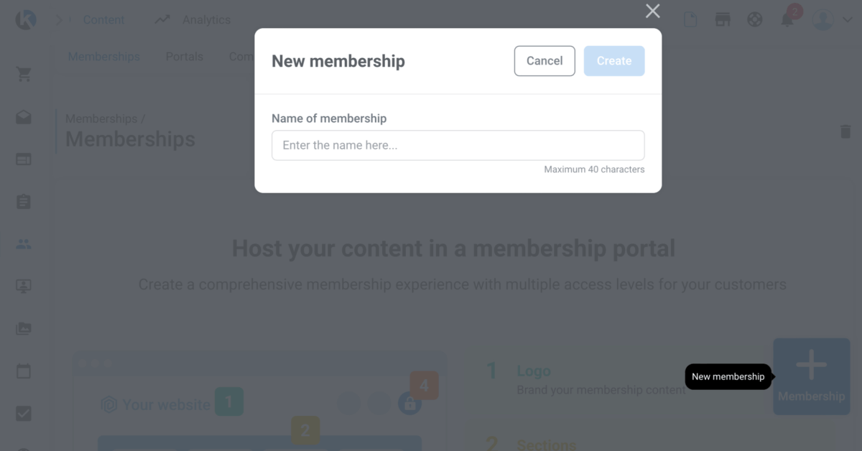
Task: Open the marketplace store icon in header
Action: pyautogui.click(x=723, y=19)
